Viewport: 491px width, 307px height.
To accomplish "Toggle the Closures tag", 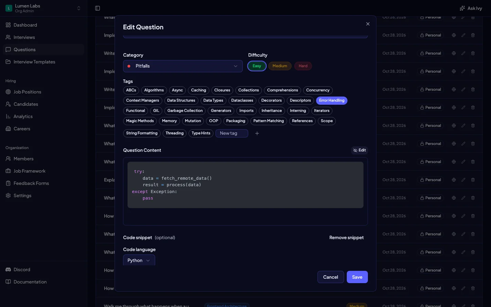I will [222, 90].
